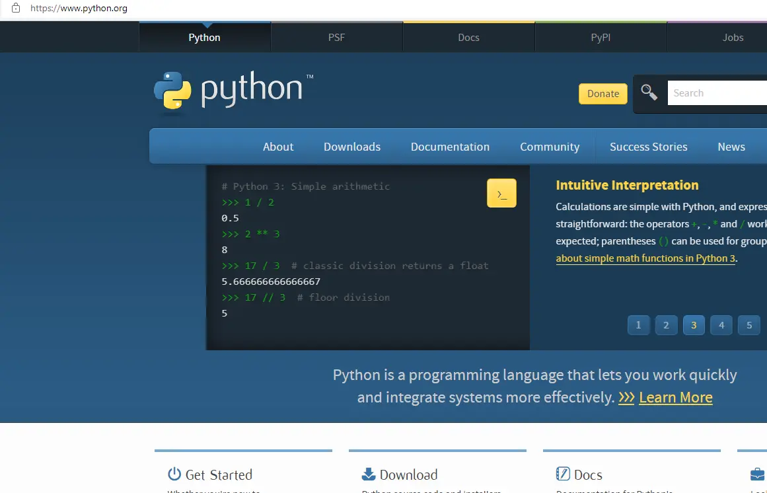Image resolution: width=767 pixels, height=493 pixels.
Task: Click the magnifying glass search icon
Action: [649, 92]
